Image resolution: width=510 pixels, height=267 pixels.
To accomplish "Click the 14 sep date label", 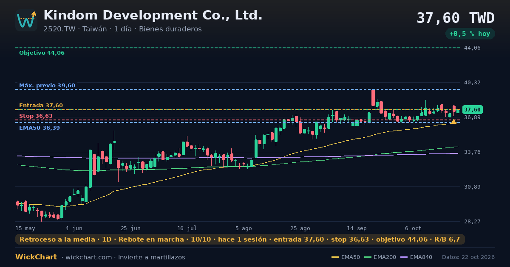I will click(357, 228).
